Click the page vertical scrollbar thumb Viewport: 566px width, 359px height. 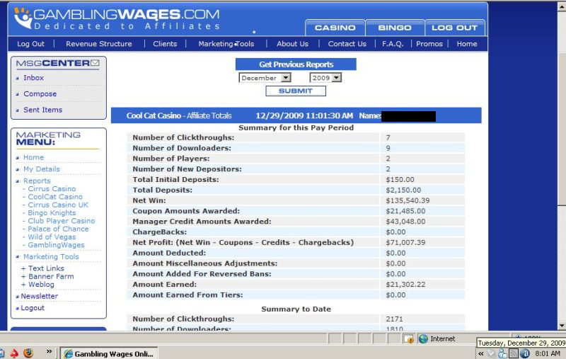pos(562,130)
